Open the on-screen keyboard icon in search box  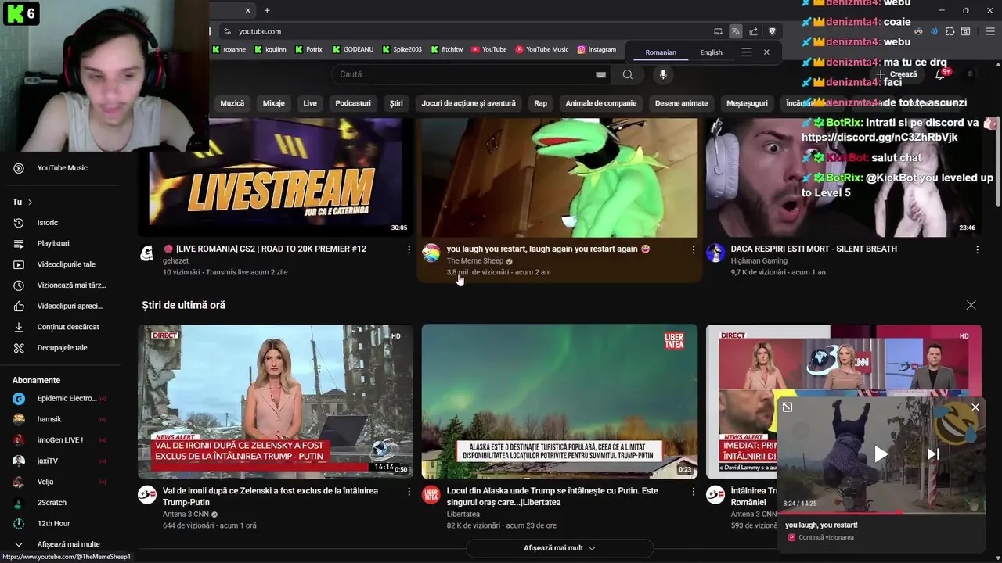click(600, 74)
